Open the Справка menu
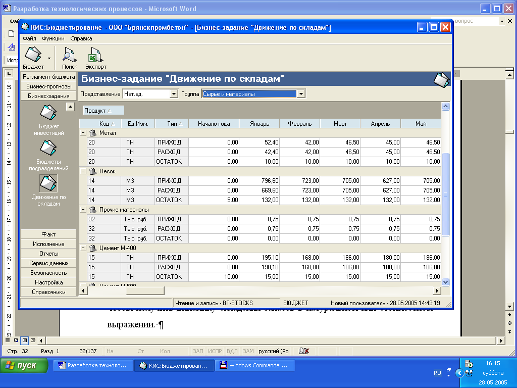The width and height of the screenshot is (517, 388). [x=81, y=38]
